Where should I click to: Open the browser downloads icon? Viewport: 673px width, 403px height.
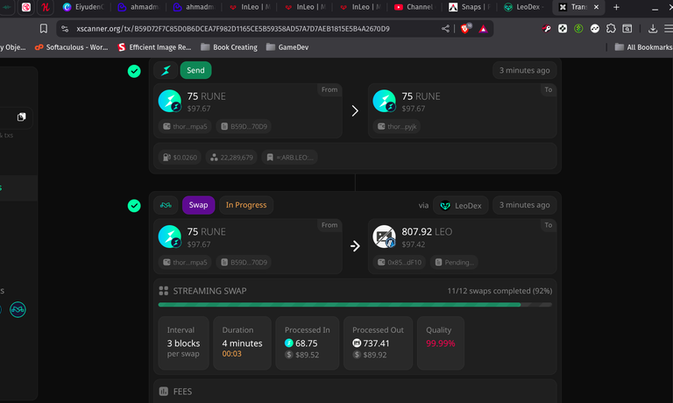653,29
